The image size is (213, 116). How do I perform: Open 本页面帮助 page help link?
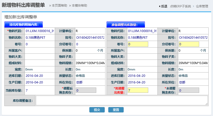pos(58,6)
